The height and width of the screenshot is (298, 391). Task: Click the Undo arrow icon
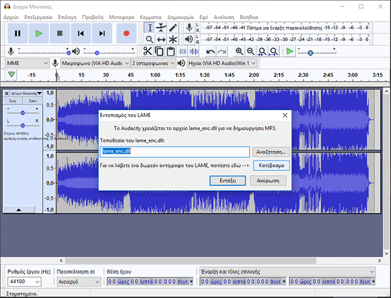point(211,51)
